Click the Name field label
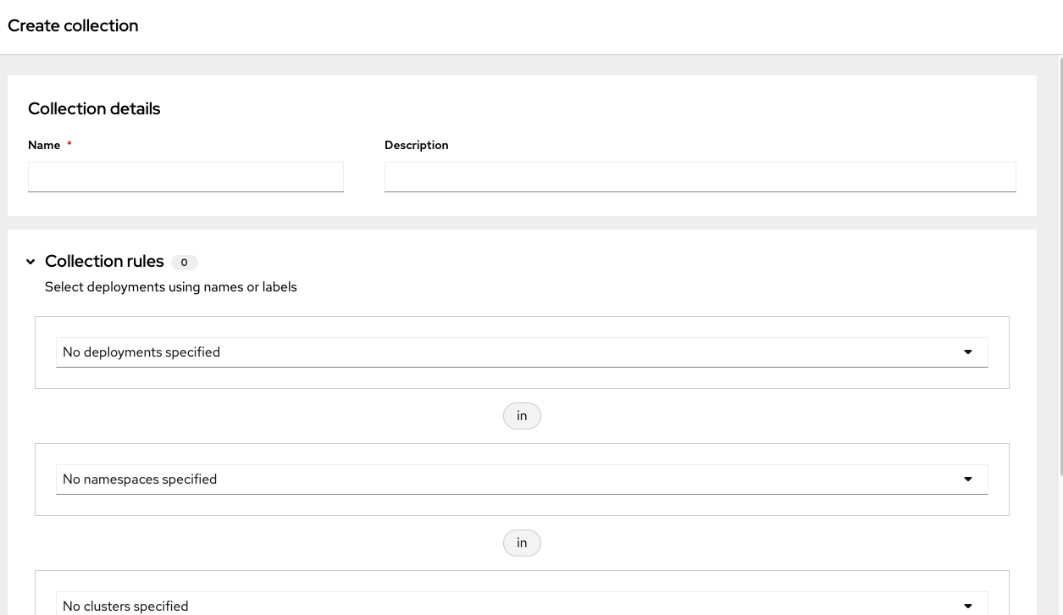 click(44, 146)
